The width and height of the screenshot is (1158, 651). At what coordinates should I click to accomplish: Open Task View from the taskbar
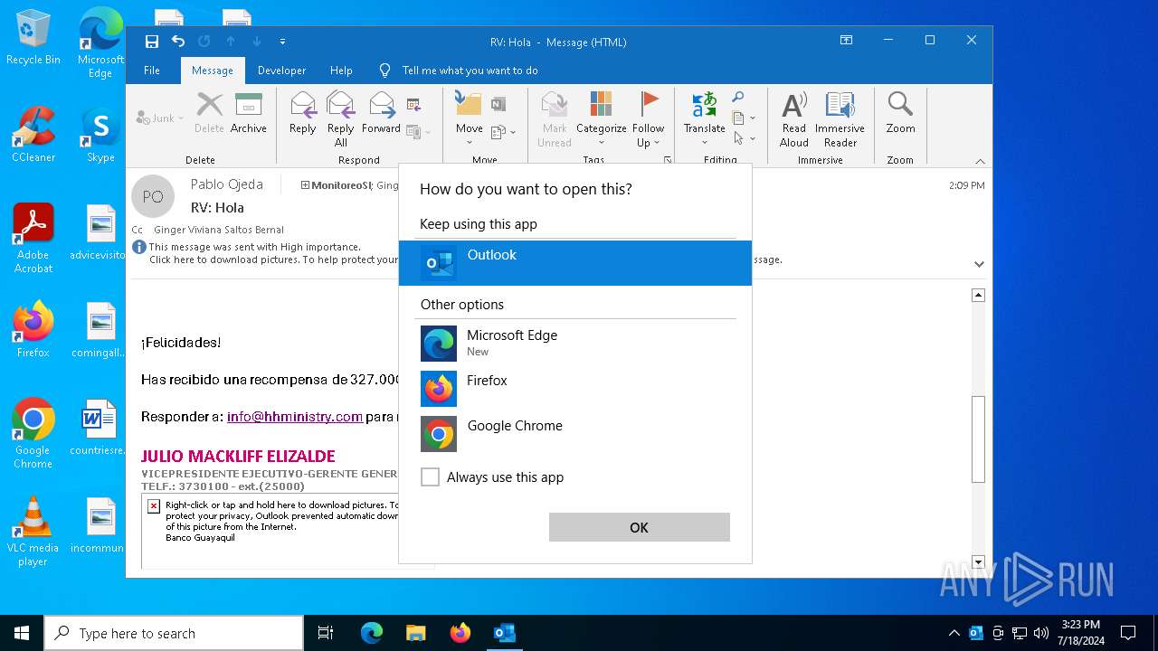tap(326, 633)
